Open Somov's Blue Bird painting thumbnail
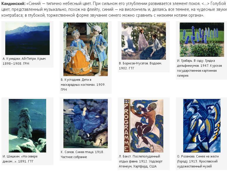Image resolution: width=227 pixels, height=173 pixels. coord(86,124)
